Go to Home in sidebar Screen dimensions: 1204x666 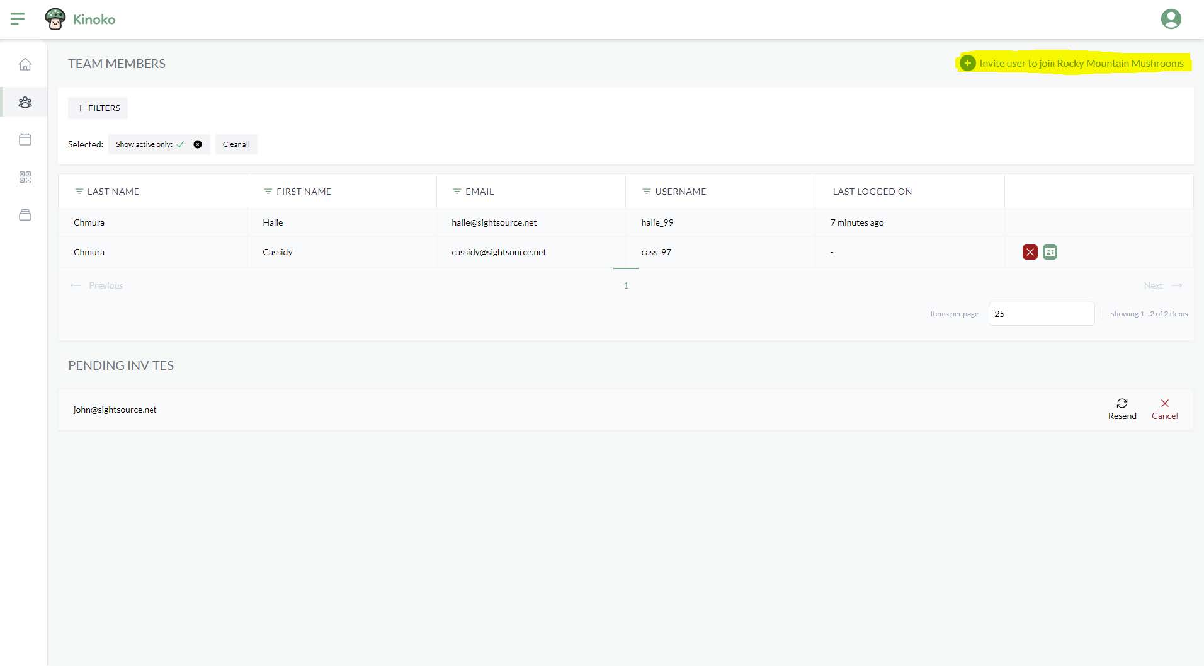pyautogui.click(x=25, y=64)
